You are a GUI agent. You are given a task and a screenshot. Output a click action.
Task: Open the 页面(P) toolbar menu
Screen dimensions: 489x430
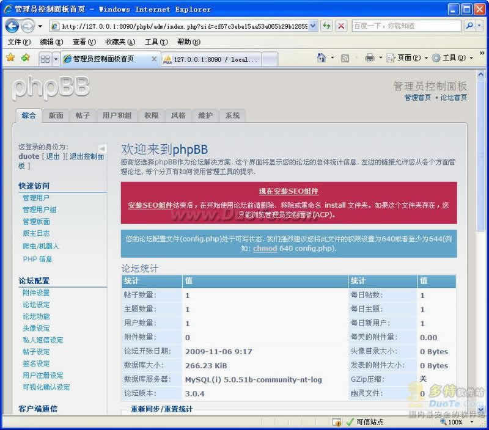pyautogui.click(x=406, y=57)
